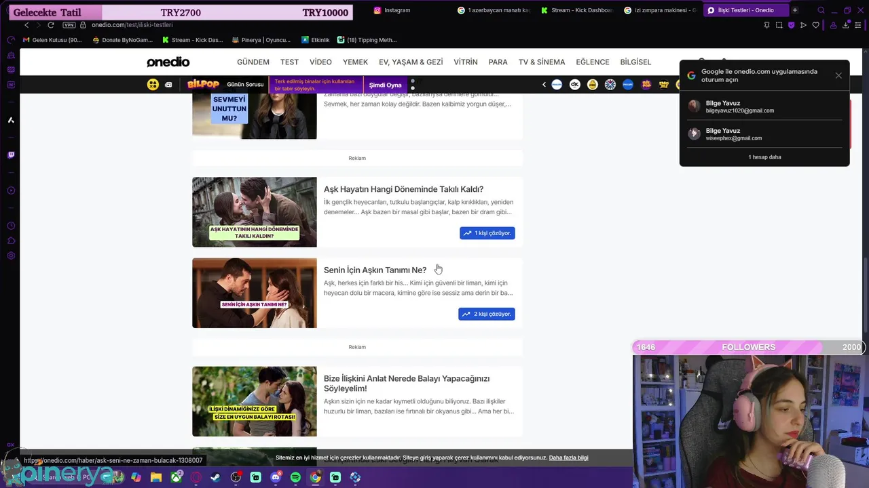Viewport: 869px width, 488px height.
Task: Click the Onedio logo
Action: (168, 62)
